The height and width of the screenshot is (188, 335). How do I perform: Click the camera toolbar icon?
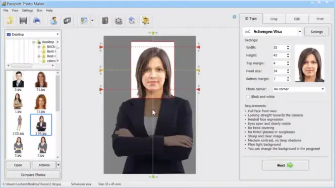[x=67, y=21]
